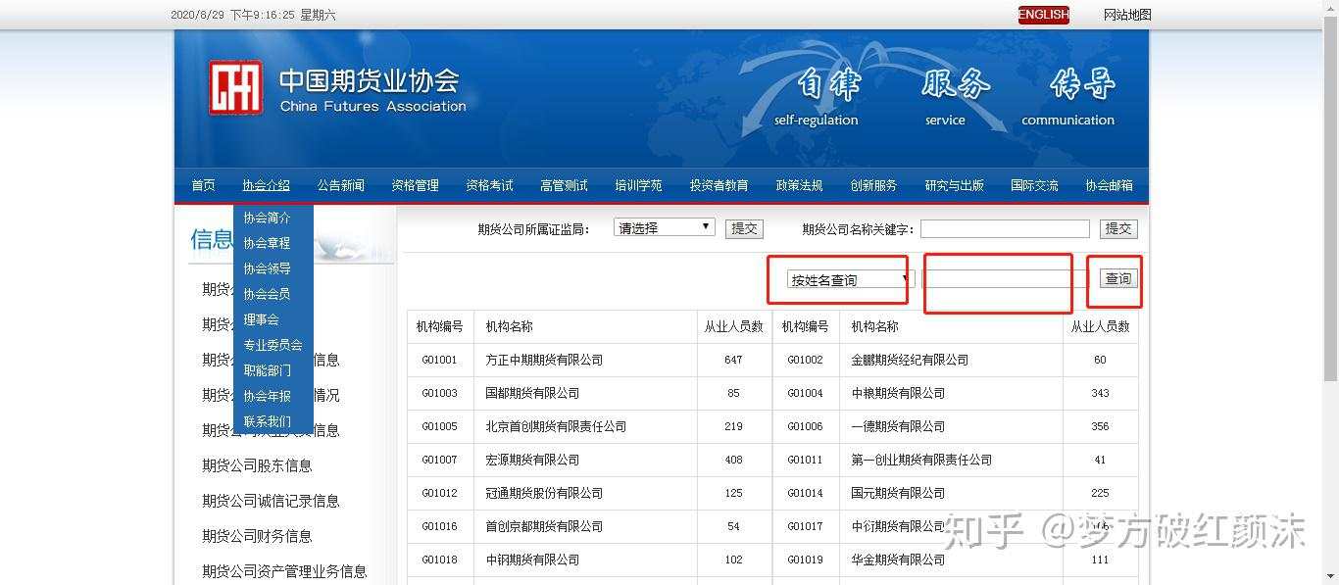The width and height of the screenshot is (1339, 585).
Task: Click institution code G01001
Action: pos(440,360)
